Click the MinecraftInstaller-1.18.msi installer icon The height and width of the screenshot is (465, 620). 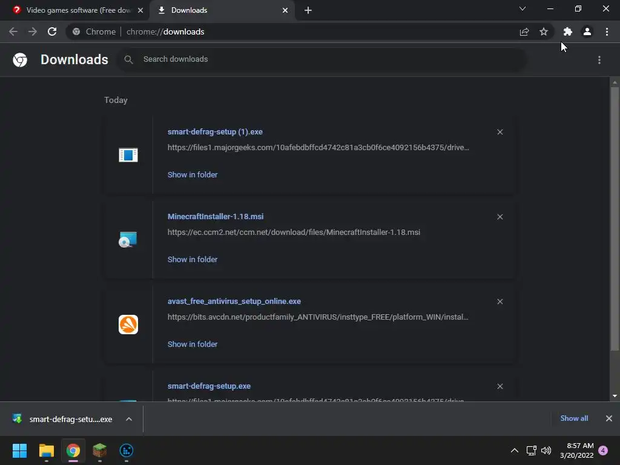pyautogui.click(x=128, y=239)
